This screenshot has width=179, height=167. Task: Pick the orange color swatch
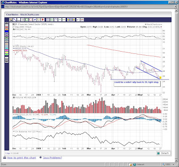[x=7, y=29]
